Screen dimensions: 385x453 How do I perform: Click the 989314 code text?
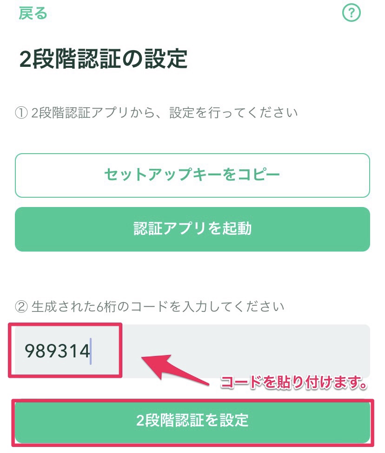pyautogui.click(x=57, y=351)
